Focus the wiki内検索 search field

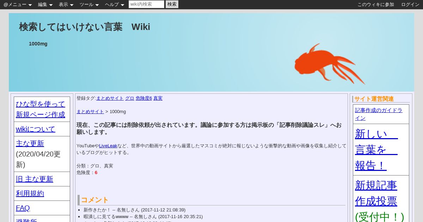pos(146,4)
